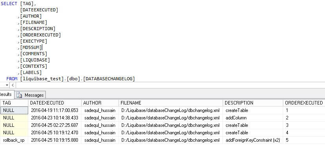The height and width of the screenshot is (146, 325).
Task: Select cell 2016-04-25 02:27:25.687
Action: [x=54, y=125]
